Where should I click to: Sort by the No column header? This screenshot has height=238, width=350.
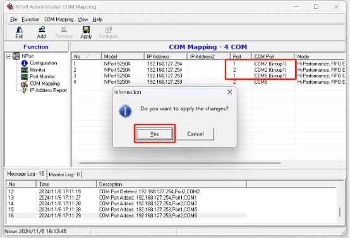pyautogui.click(x=87, y=57)
